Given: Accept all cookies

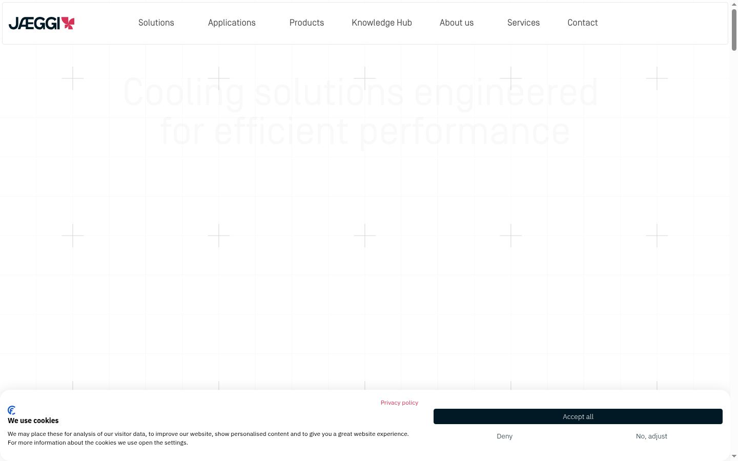Looking at the screenshot, I should [578, 416].
